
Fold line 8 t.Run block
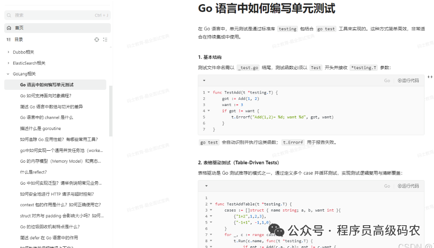(211, 241)
